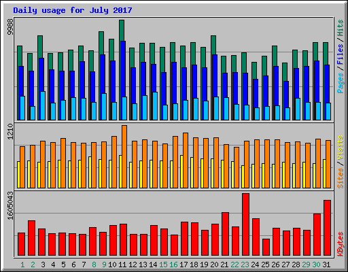Image resolution: width=348 pixels, height=272 pixels.
Task: Click the red KBytes bar for day 2
Action: click(31, 238)
